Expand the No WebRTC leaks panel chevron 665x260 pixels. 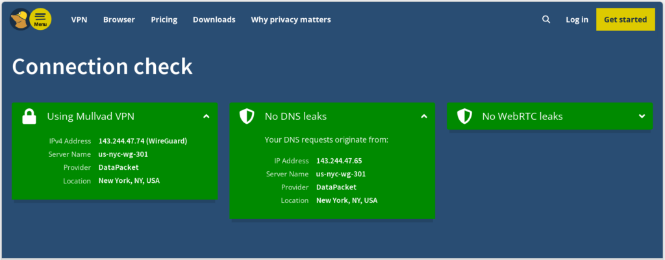coord(641,117)
